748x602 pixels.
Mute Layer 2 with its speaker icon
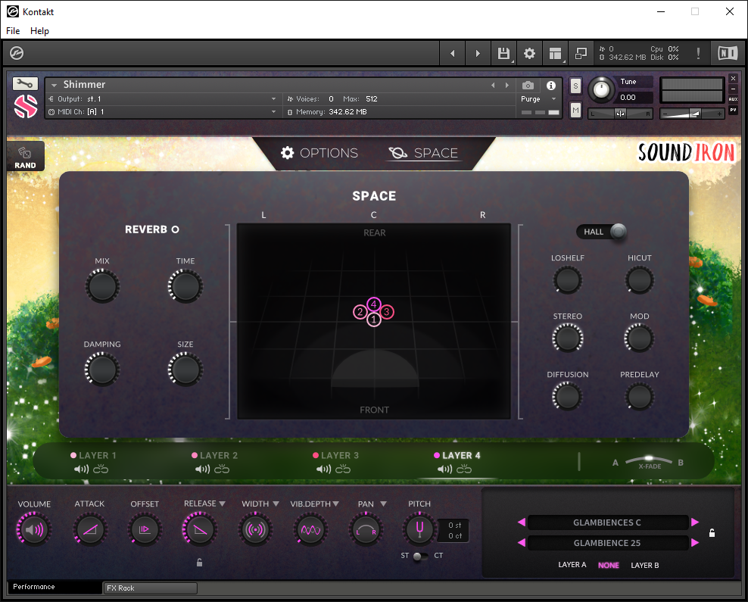click(x=202, y=469)
